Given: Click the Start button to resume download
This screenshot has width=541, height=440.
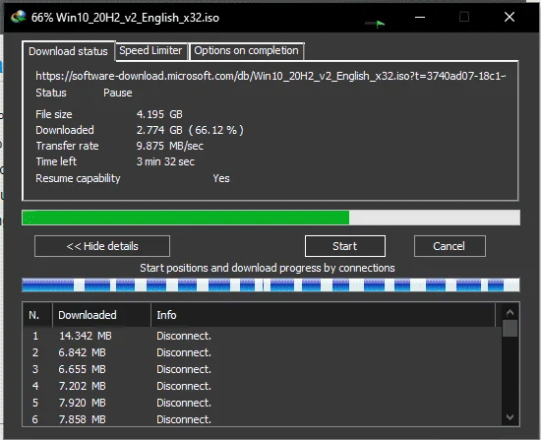Looking at the screenshot, I should pyautogui.click(x=345, y=246).
